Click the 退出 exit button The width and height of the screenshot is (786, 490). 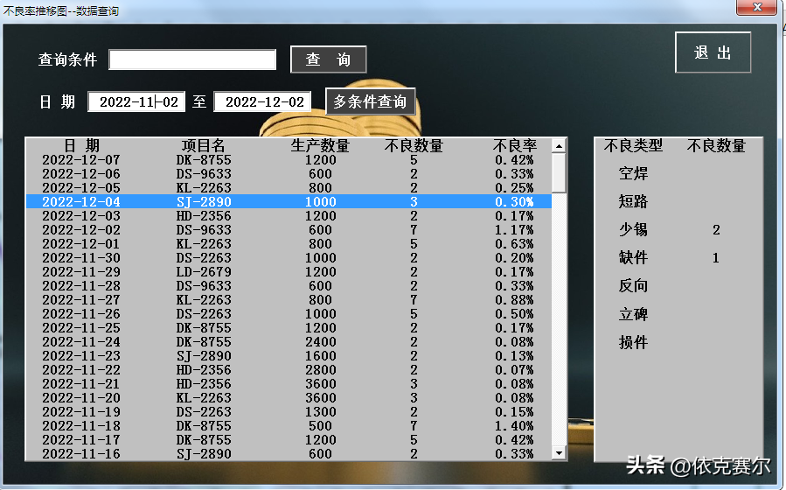(713, 52)
